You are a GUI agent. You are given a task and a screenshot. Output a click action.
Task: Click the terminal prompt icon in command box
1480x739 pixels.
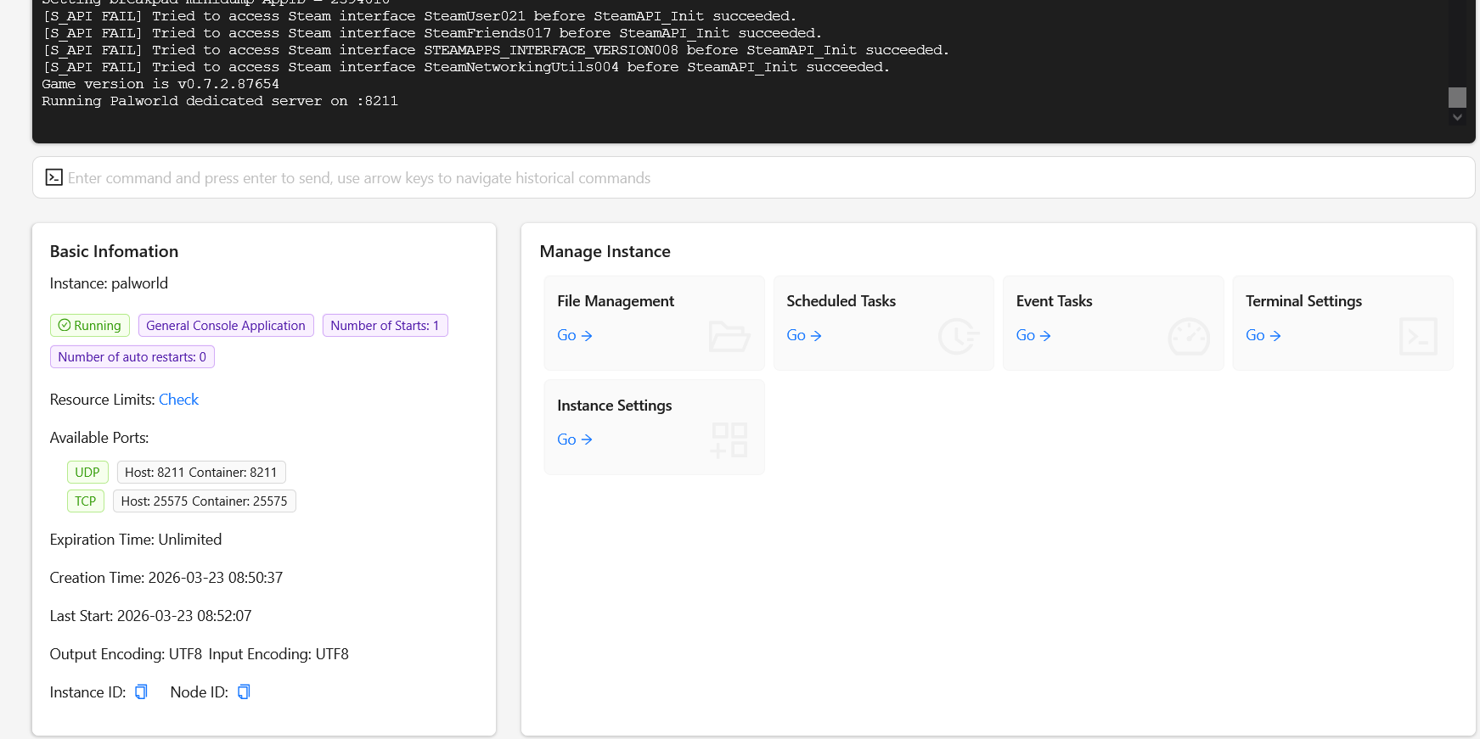click(x=54, y=177)
